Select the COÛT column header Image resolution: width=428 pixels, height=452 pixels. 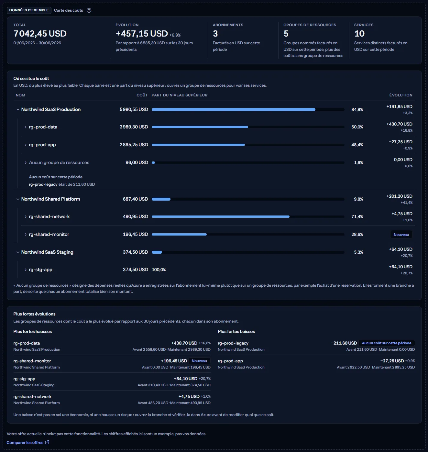point(142,95)
